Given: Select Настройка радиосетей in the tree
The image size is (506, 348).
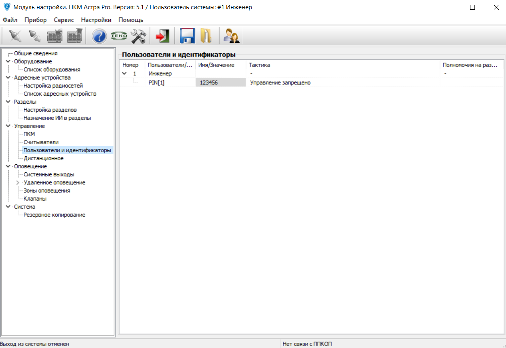Looking at the screenshot, I should pyautogui.click(x=53, y=86).
